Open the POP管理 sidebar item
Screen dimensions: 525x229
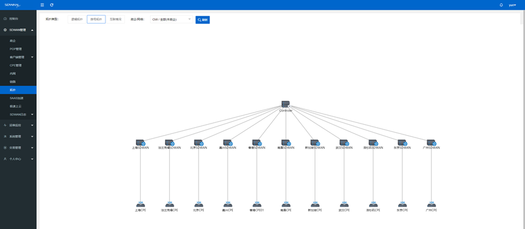click(18, 49)
